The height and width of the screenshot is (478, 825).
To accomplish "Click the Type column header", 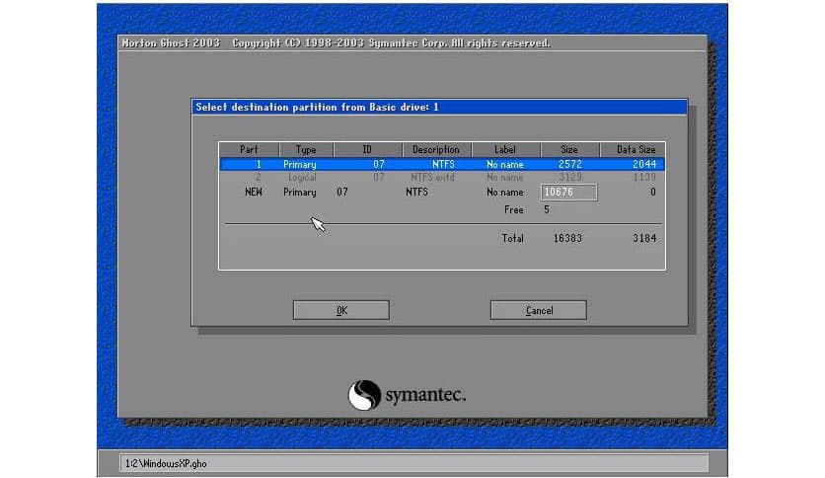I will pos(306,149).
